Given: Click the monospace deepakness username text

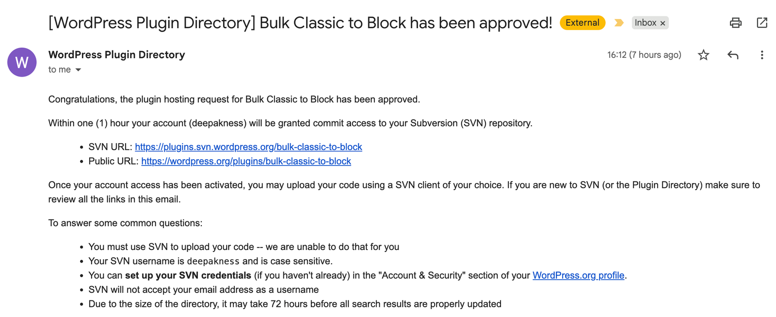Looking at the screenshot, I should tap(213, 261).
